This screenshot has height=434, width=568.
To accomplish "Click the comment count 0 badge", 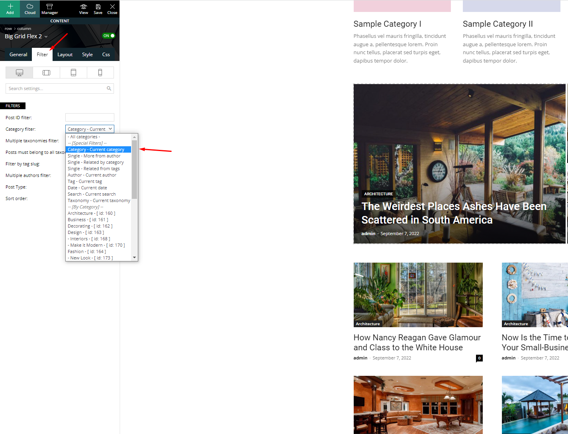I will 479,358.
